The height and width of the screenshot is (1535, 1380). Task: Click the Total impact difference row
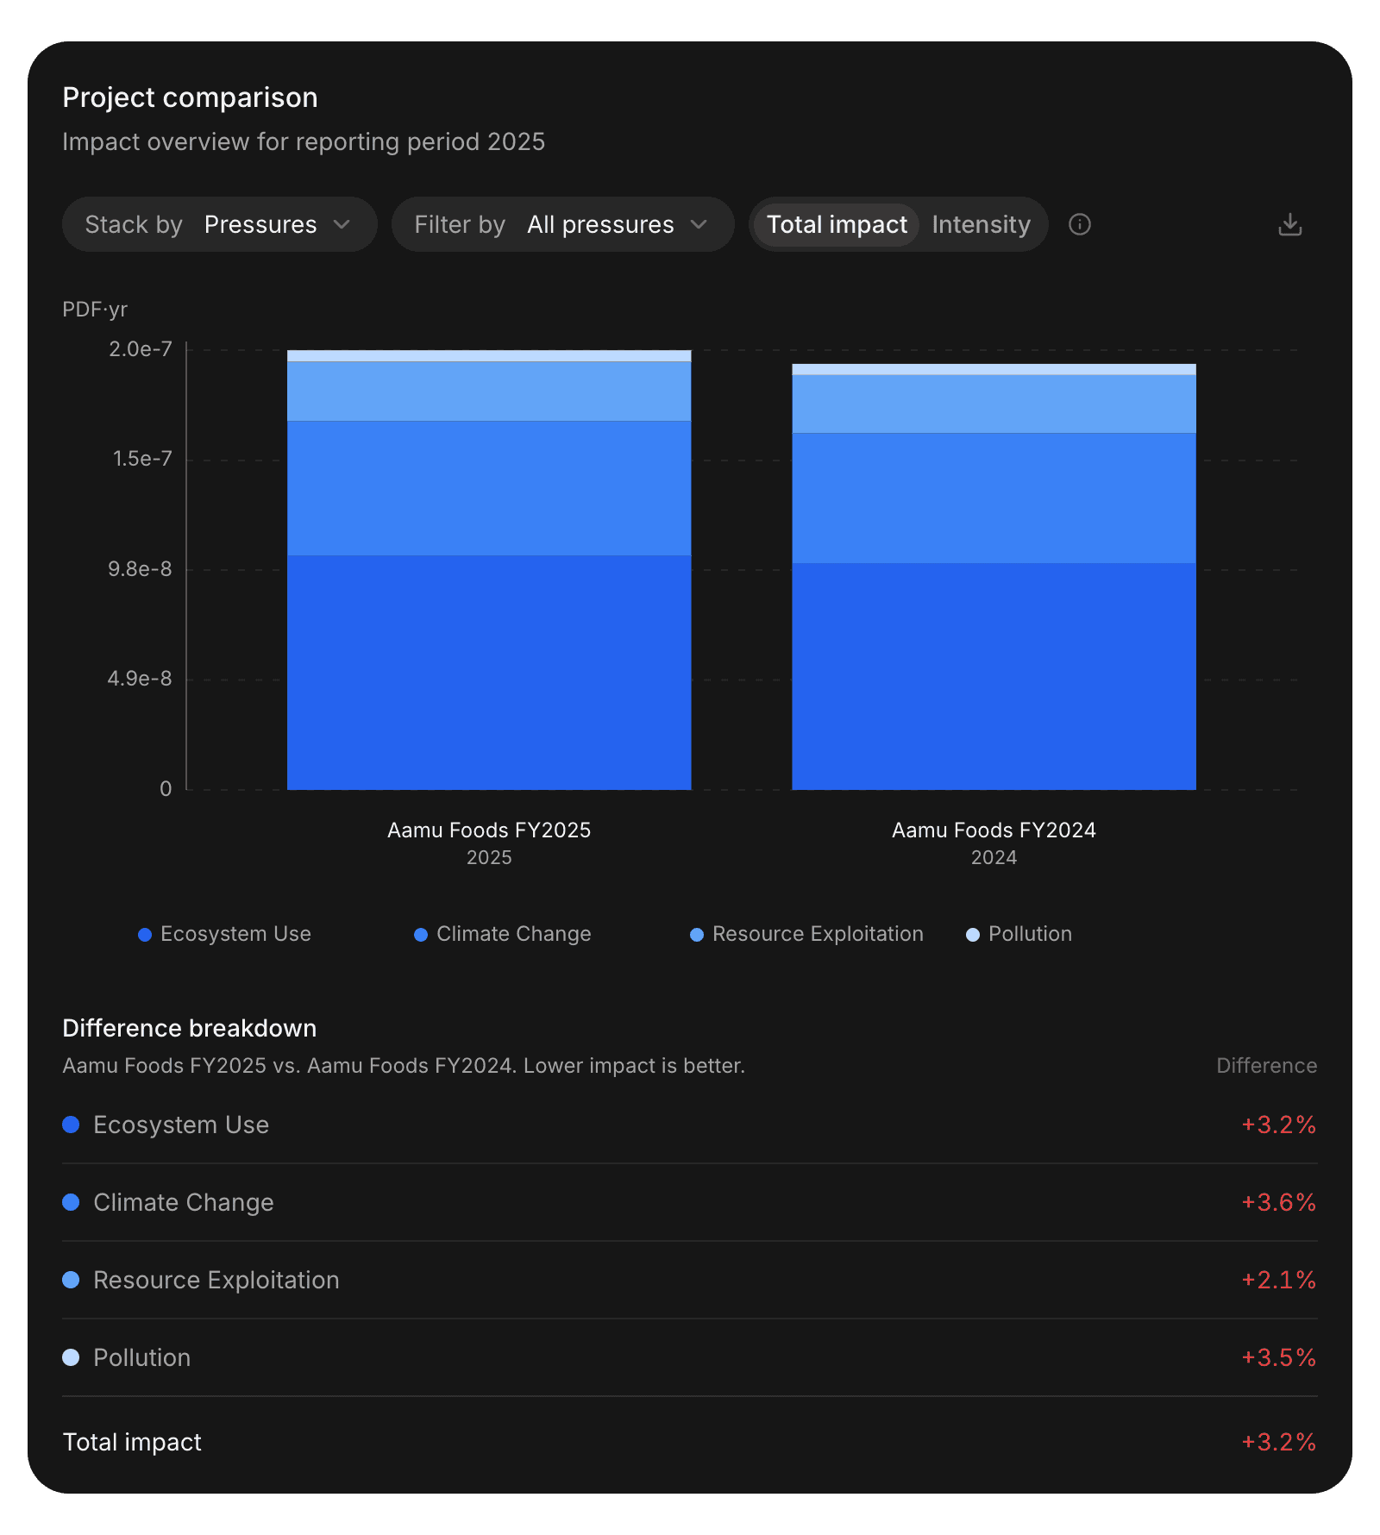[690, 1442]
